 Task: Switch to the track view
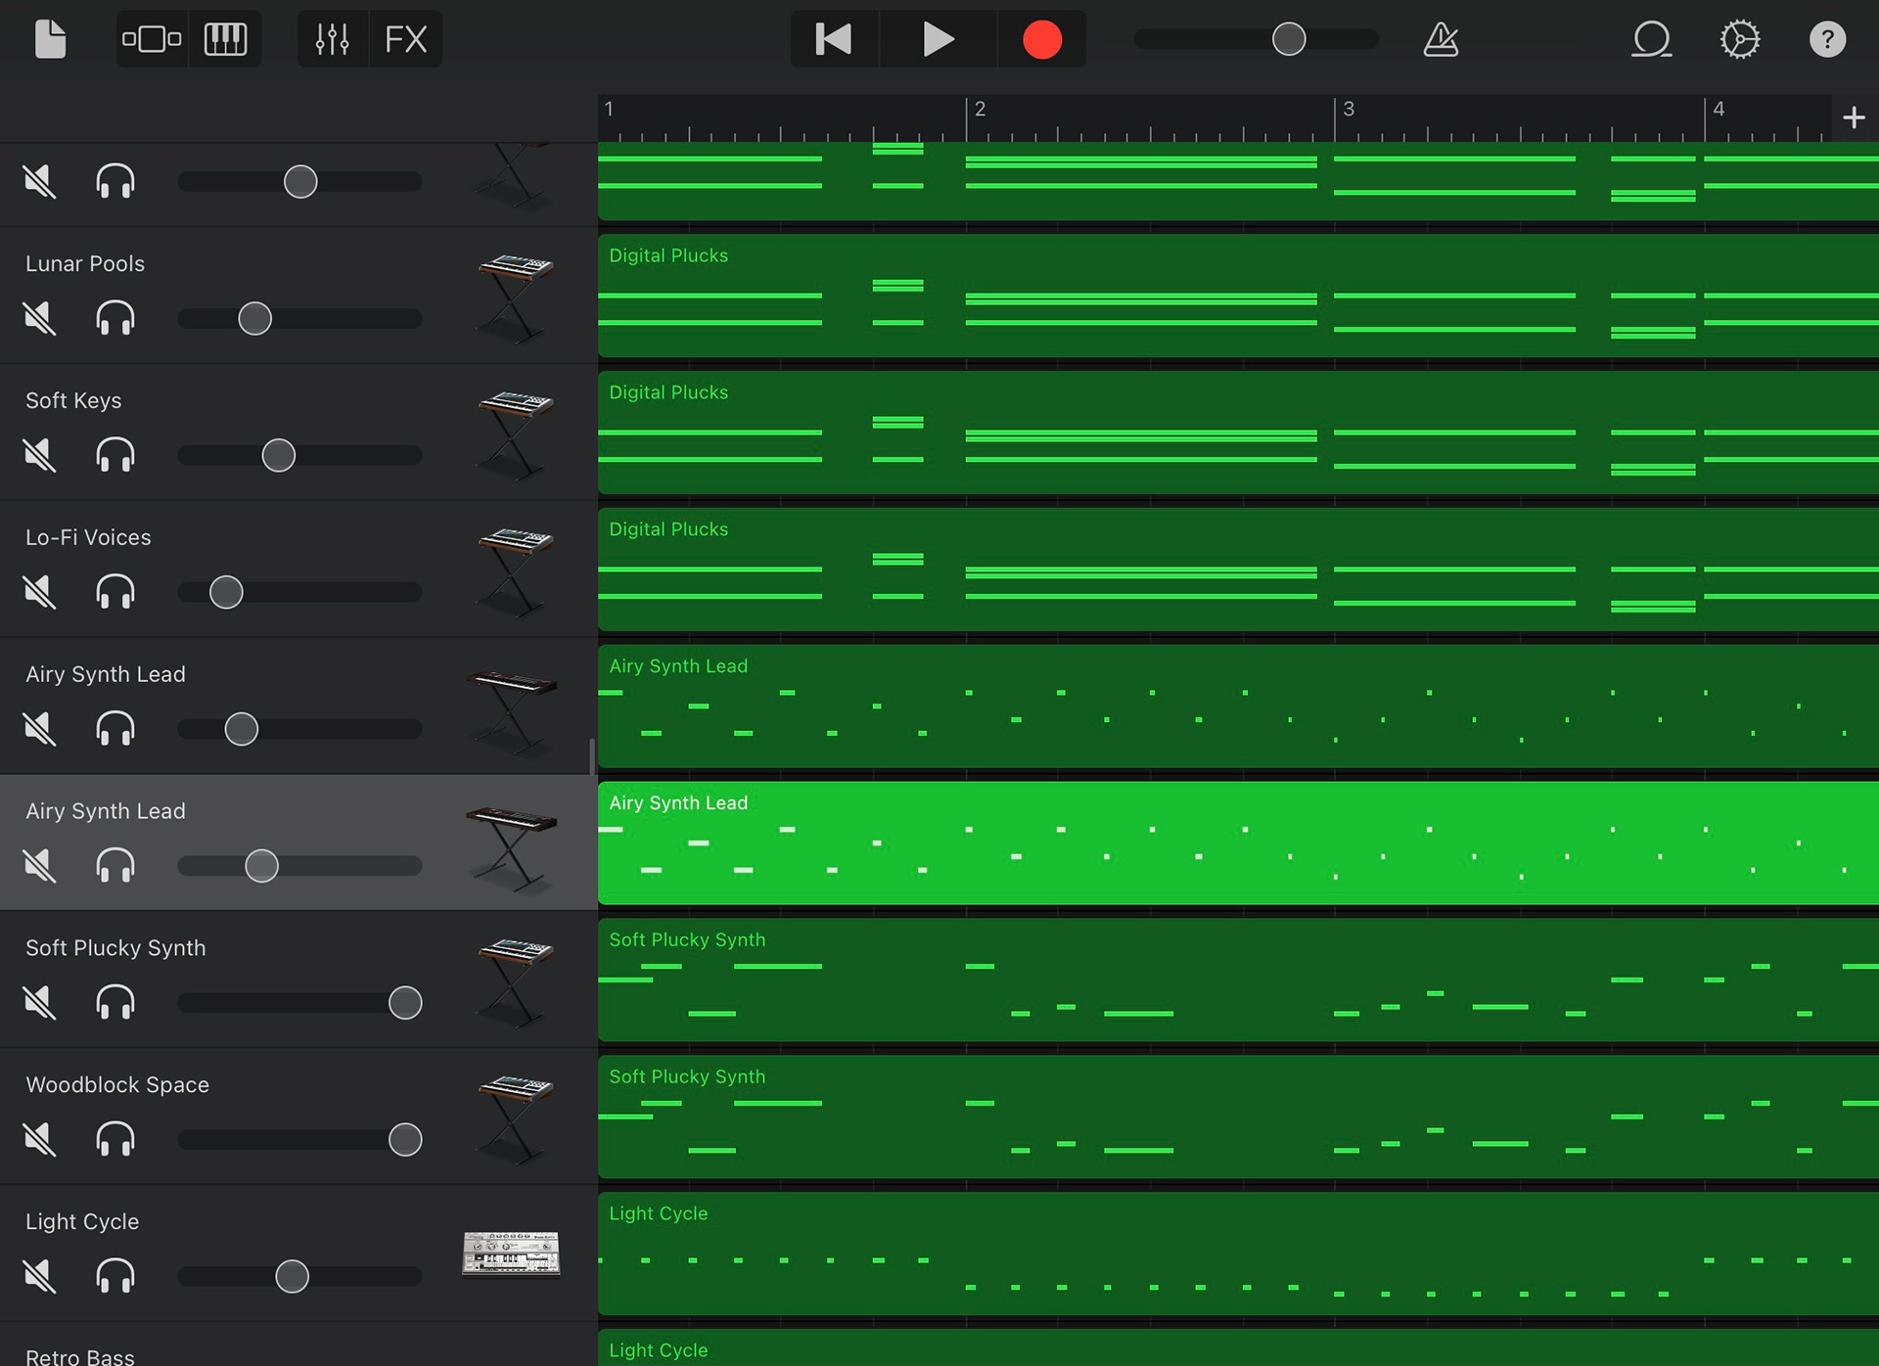(152, 39)
